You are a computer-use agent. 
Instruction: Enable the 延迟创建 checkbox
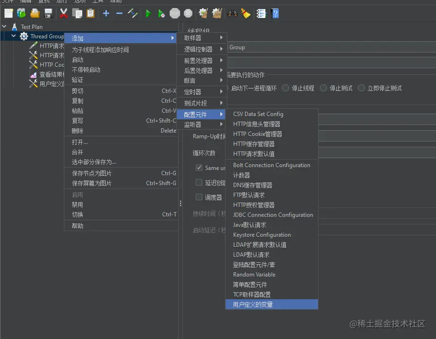click(199, 182)
